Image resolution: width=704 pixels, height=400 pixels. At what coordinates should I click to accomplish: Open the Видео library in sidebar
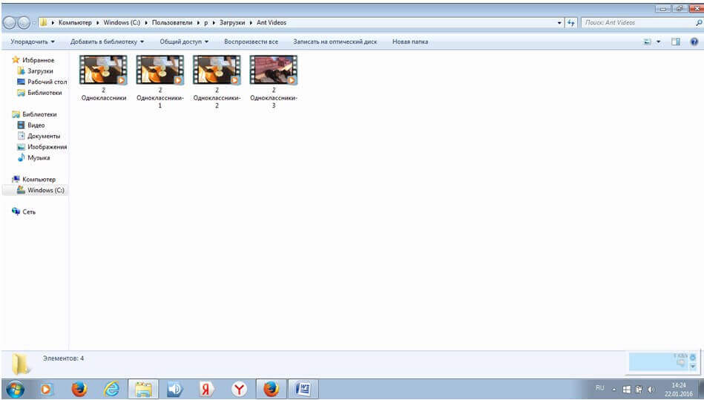[36, 125]
